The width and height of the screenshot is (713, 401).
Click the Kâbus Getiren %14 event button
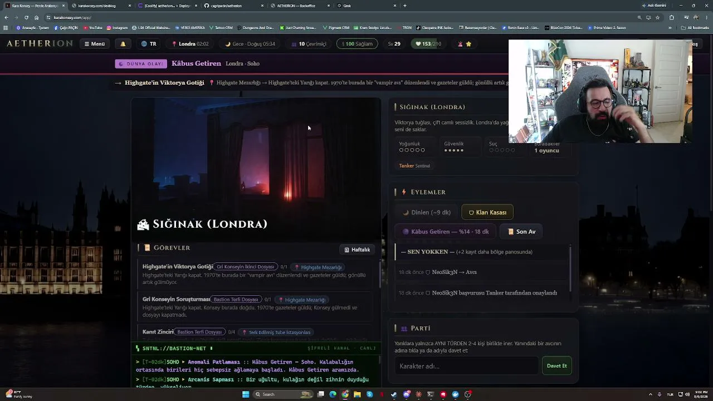click(x=446, y=232)
